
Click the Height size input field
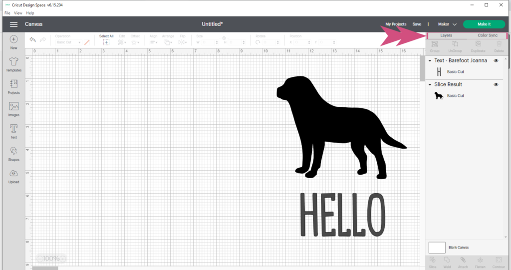tap(236, 42)
